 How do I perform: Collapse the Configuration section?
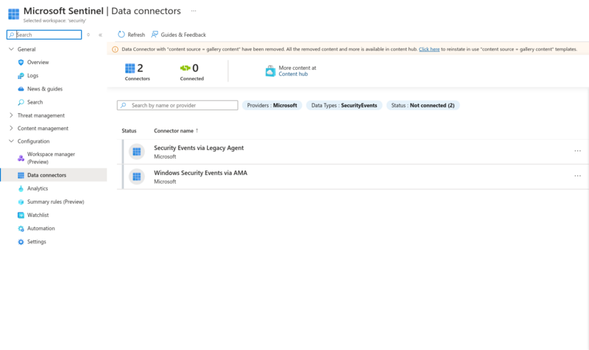coord(11,141)
